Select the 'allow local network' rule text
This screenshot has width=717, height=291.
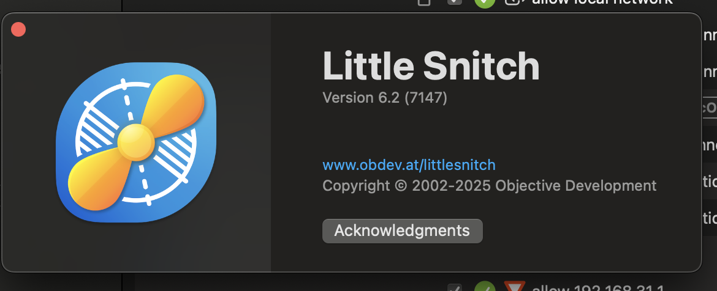pyautogui.click(x=602, y=2)
